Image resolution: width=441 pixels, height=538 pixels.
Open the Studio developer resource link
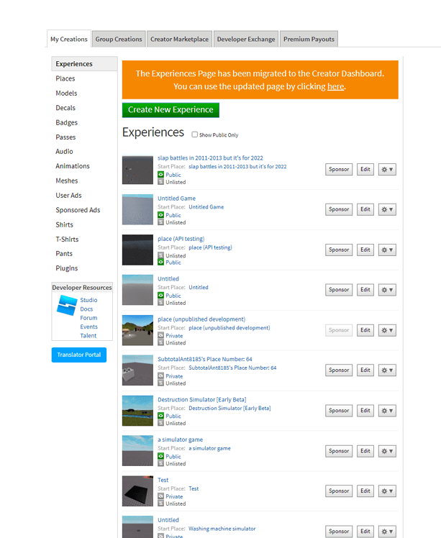(x=88, y=300)
